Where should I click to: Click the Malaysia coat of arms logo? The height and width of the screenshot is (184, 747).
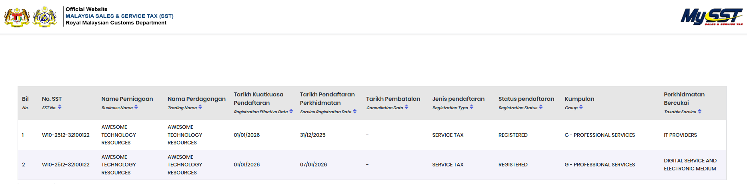click(x=17, y=17)
